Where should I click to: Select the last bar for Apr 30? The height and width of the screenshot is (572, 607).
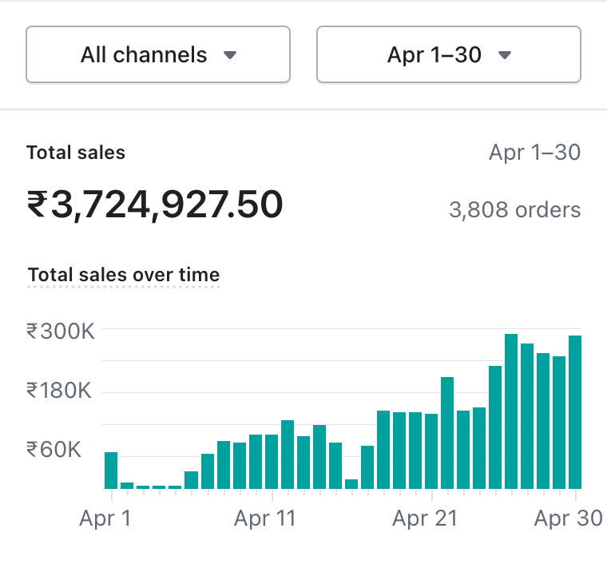pyautogui.click(x=574, y=411)
